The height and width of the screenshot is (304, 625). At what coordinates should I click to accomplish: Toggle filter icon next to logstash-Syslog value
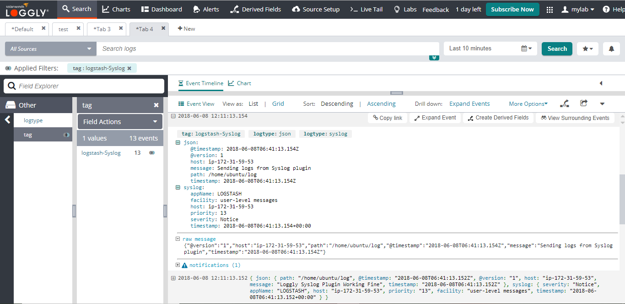point(152,153)
